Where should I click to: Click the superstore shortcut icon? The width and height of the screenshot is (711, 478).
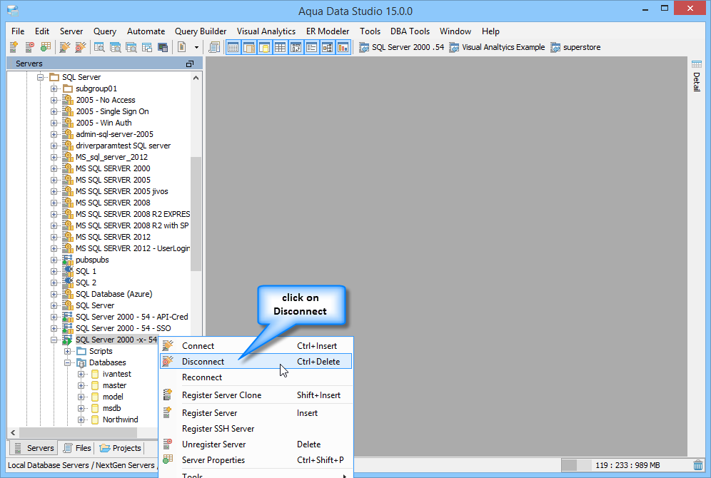coord(555,47)
